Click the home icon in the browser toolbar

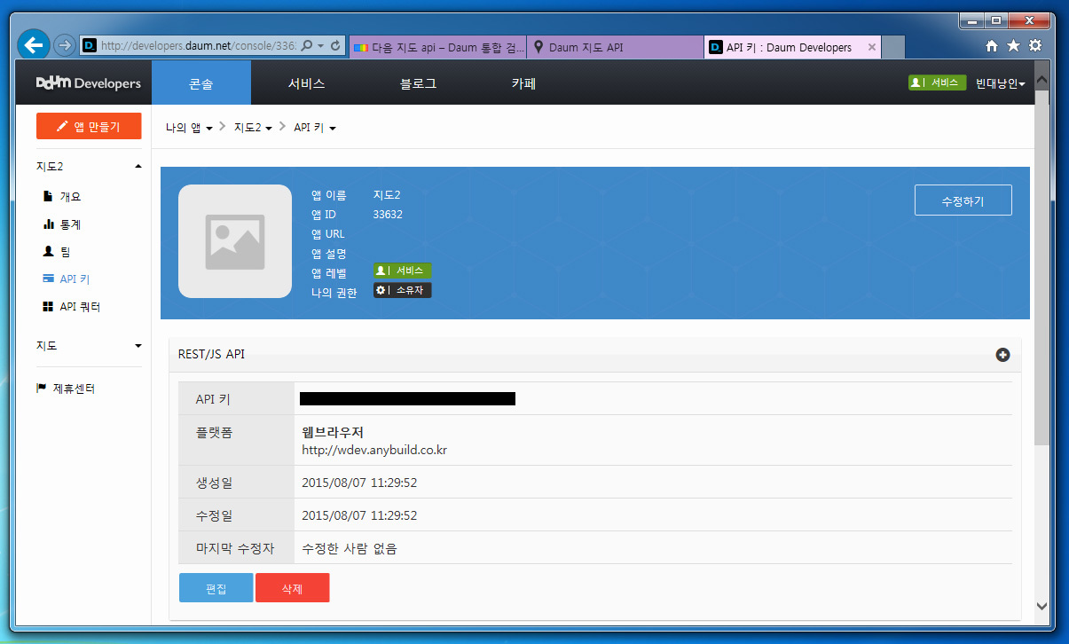pos(991,44)
